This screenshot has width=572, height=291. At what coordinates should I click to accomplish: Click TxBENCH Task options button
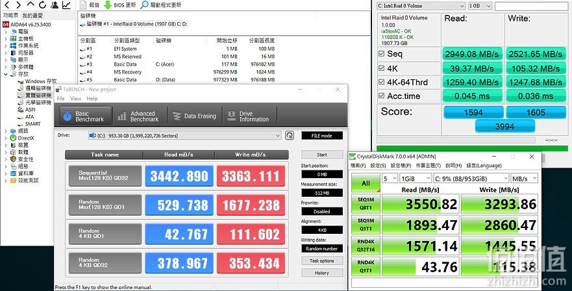coord(322,260)
